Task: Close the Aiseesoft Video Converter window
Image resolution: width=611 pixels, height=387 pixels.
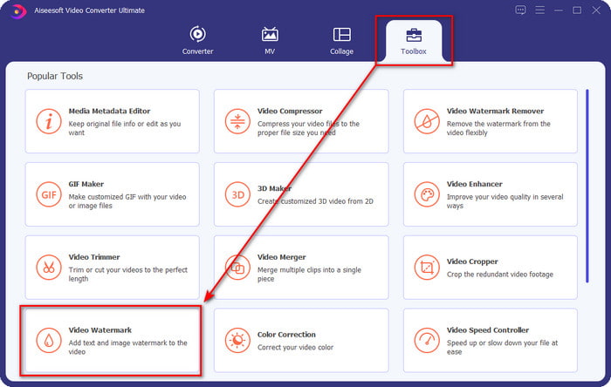Action: [x=596, y=10]
